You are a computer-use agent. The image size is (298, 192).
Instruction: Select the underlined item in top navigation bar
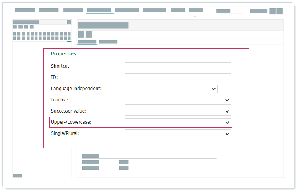(99, 10)
